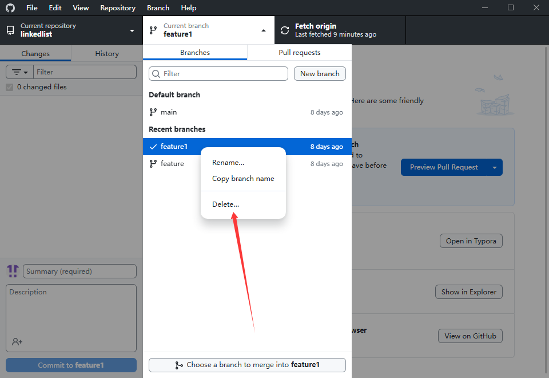Click the New branch button

click(x=320, y=74)
